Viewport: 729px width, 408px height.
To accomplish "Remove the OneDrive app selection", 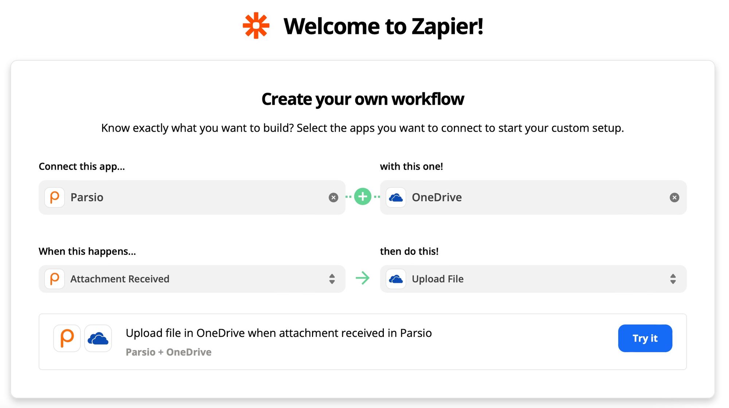I will click(x=674, y=198).
